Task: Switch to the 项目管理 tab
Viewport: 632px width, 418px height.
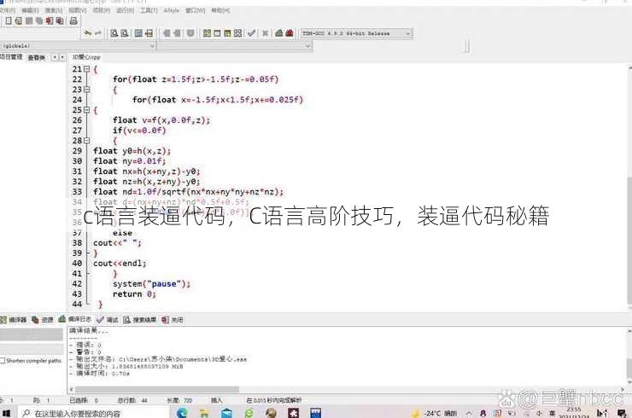Action: pyautogui.click(x=11, y=57)
